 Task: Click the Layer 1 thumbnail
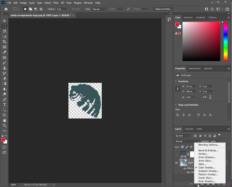click(183, 162)
